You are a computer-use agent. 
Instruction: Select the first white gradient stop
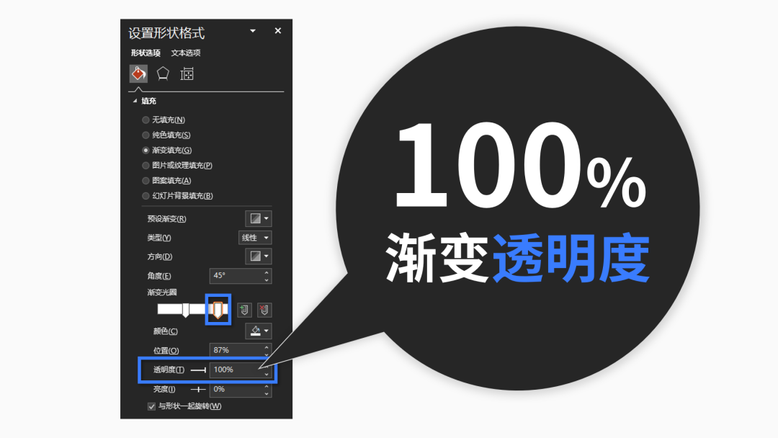186,310
